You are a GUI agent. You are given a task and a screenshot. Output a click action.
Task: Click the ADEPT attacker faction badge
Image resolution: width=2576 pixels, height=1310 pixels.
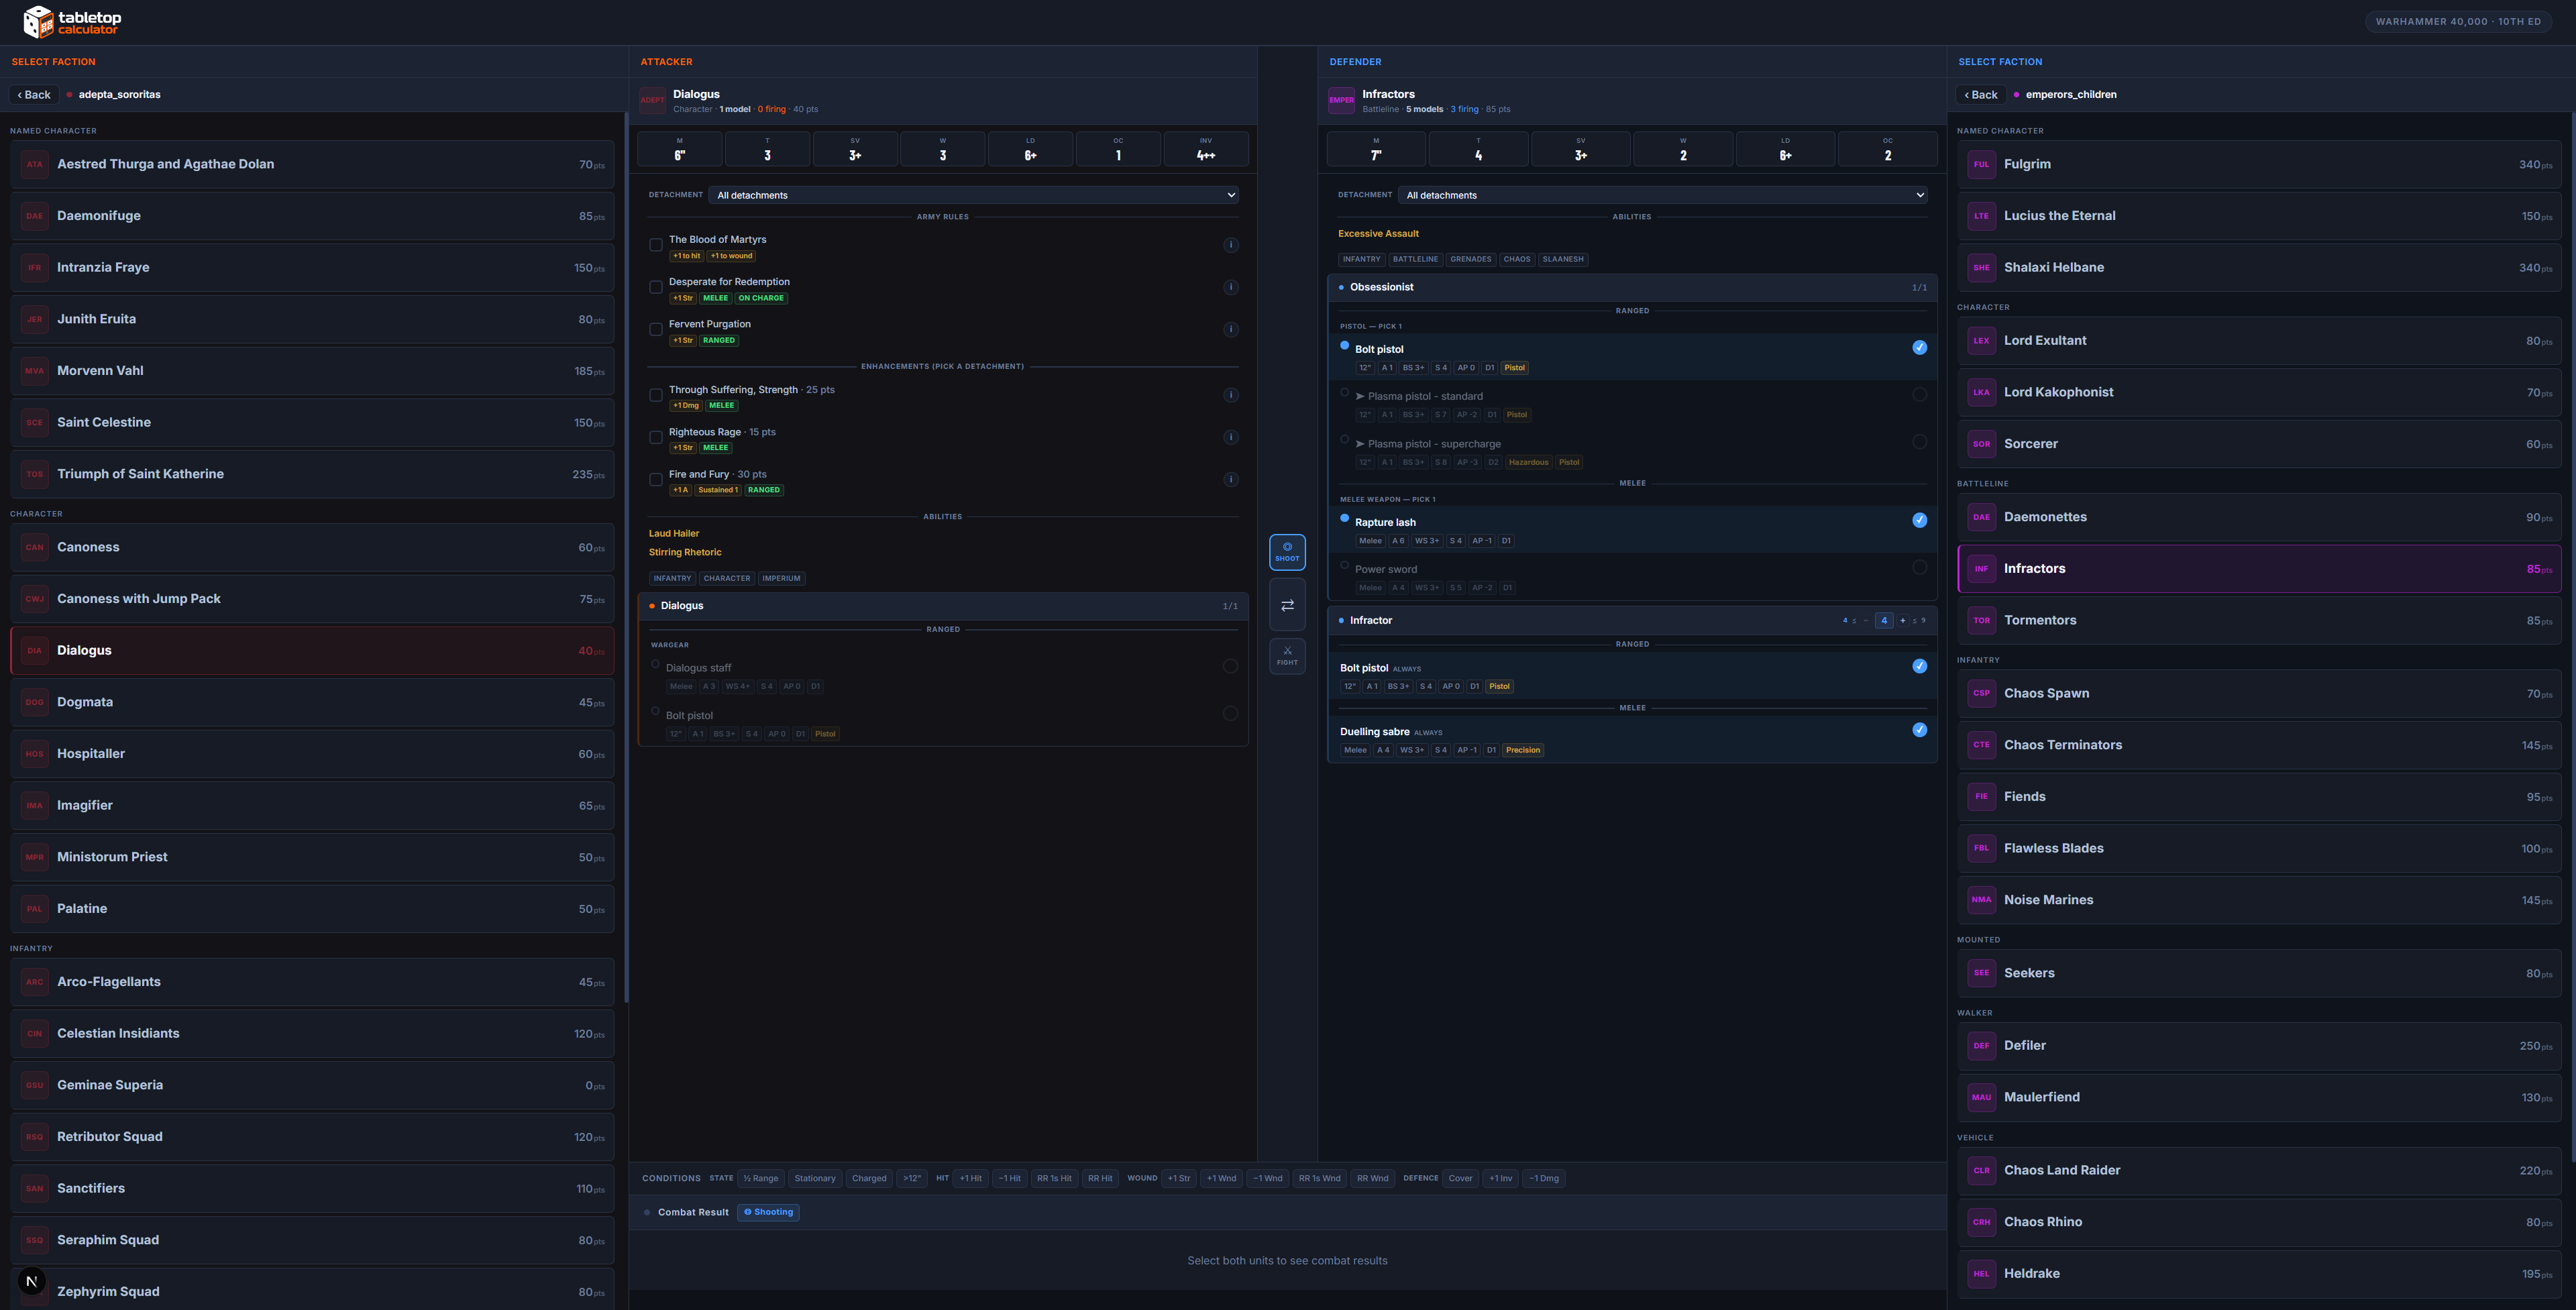[x=653, y=100]
